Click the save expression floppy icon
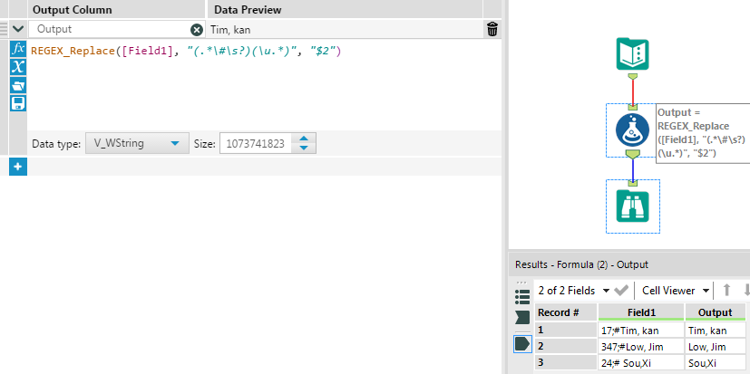Image resolution: width=750 pixels, height=374 pixels. 18,103
